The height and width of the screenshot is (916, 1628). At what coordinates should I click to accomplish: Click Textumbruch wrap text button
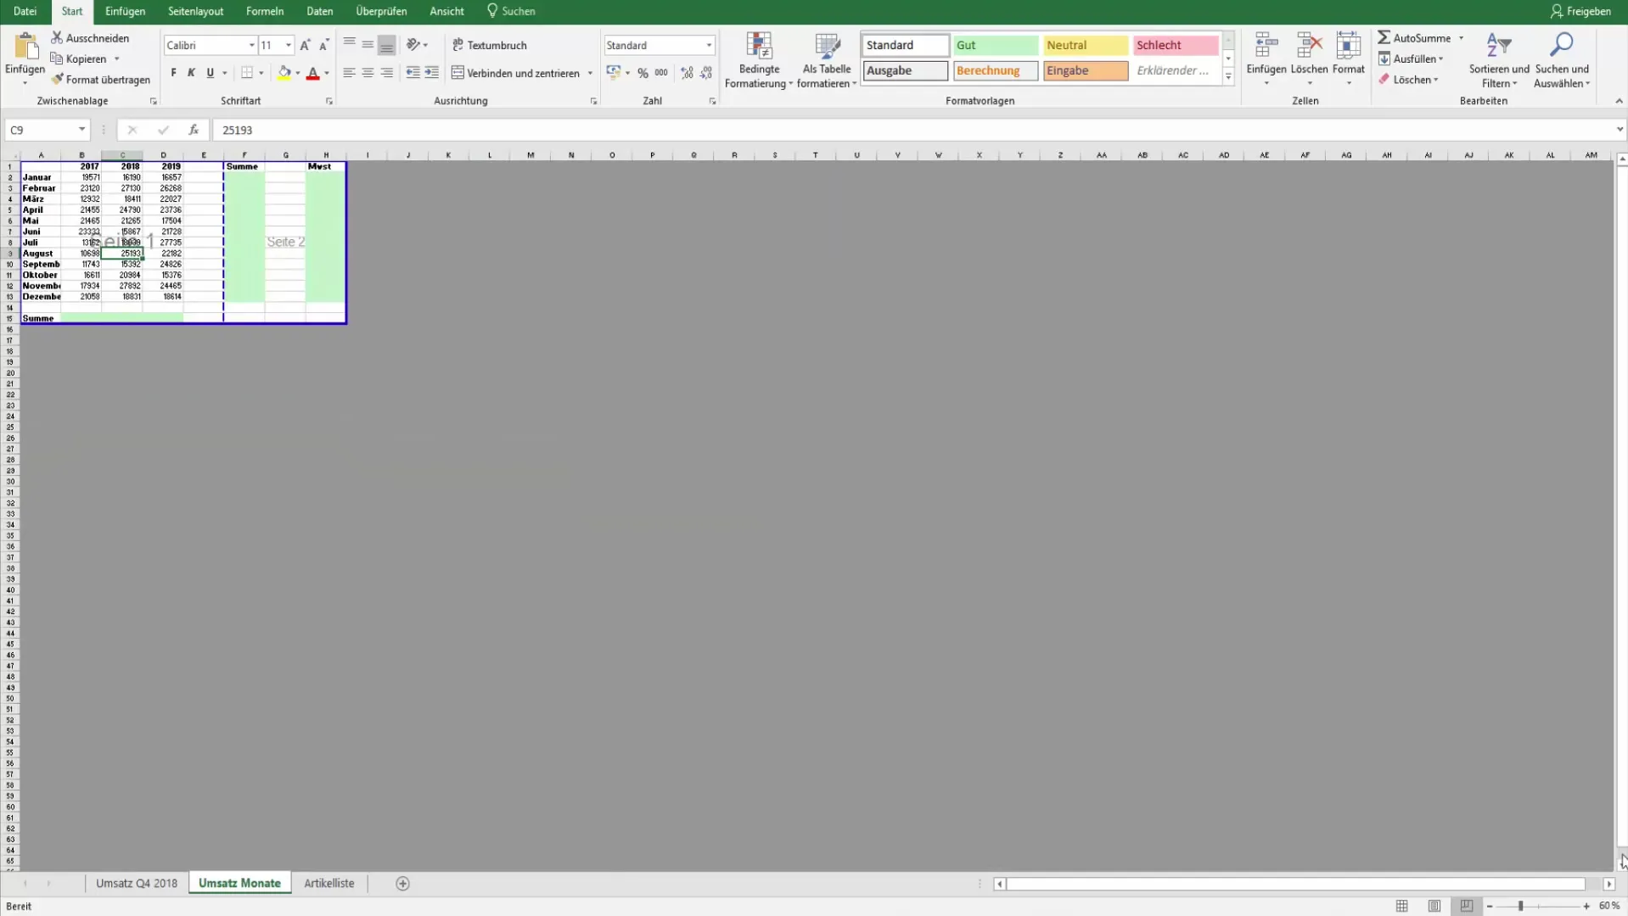(489, 45)
